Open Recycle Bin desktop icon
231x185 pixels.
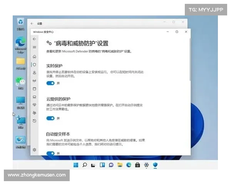point(21,24)
